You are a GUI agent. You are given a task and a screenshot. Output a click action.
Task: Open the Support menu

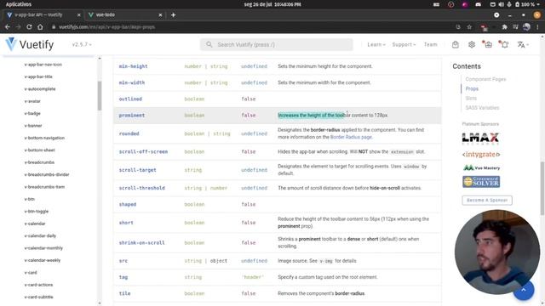point(404,44)
